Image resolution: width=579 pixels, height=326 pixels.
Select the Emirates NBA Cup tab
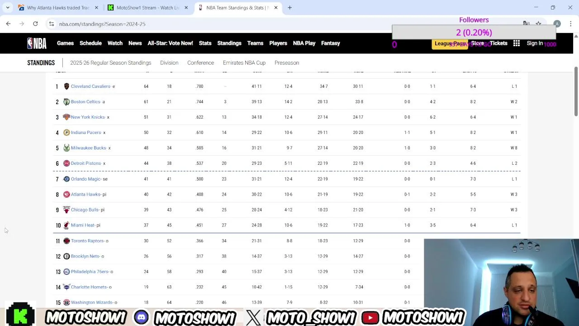click(244, 62)
